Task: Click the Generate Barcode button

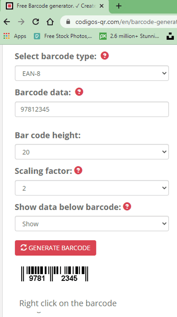Action: (55, 248)
